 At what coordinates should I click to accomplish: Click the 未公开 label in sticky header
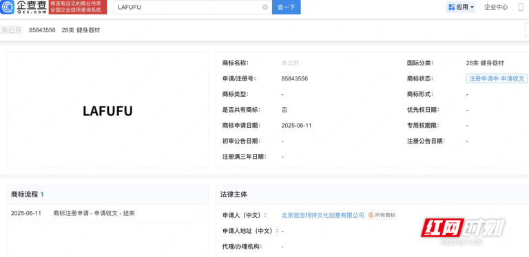tap(11, 30)
